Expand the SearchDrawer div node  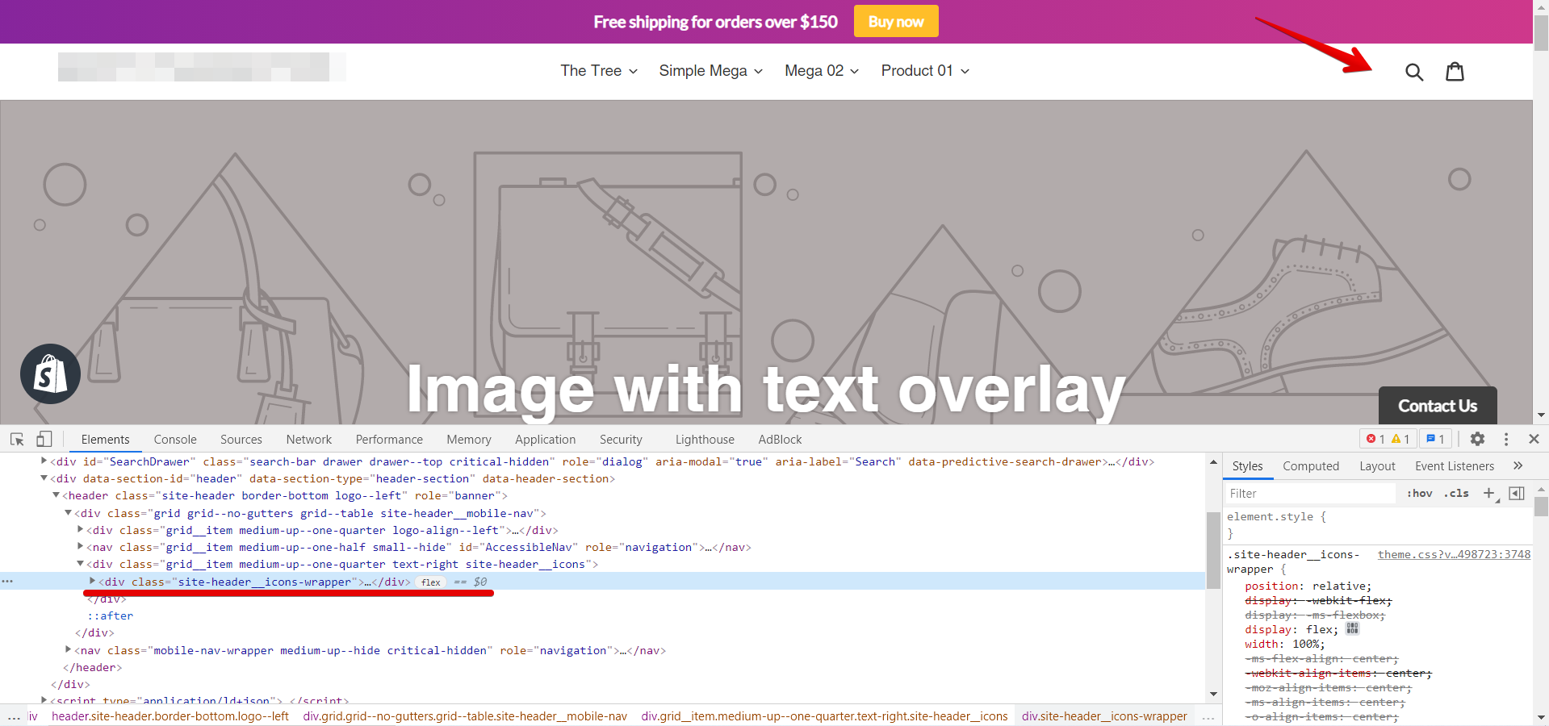(x=44, y=461)
